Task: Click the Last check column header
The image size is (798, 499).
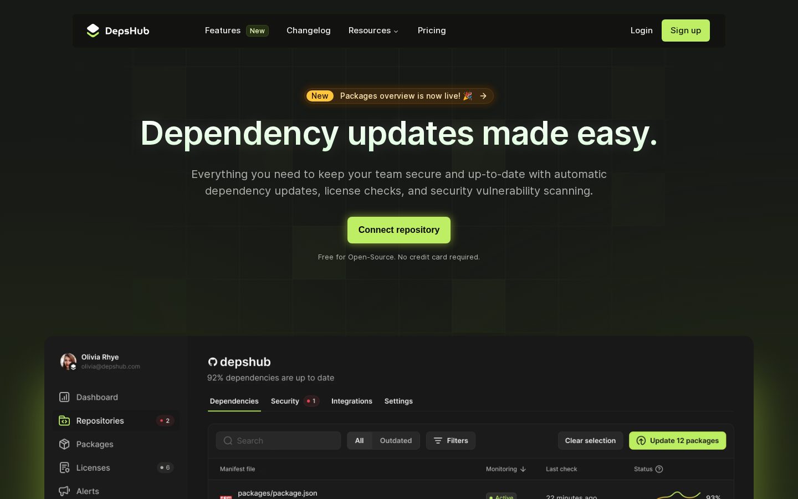Action: point(561,469)
